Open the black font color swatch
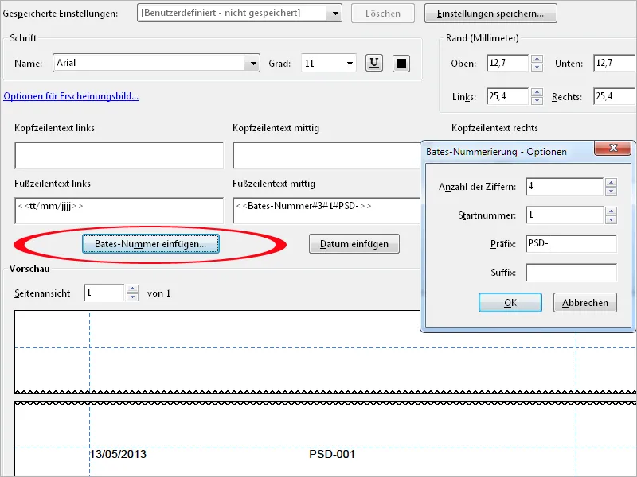The height and width of the screenshot is (477, 637). (x=401, y=64)
